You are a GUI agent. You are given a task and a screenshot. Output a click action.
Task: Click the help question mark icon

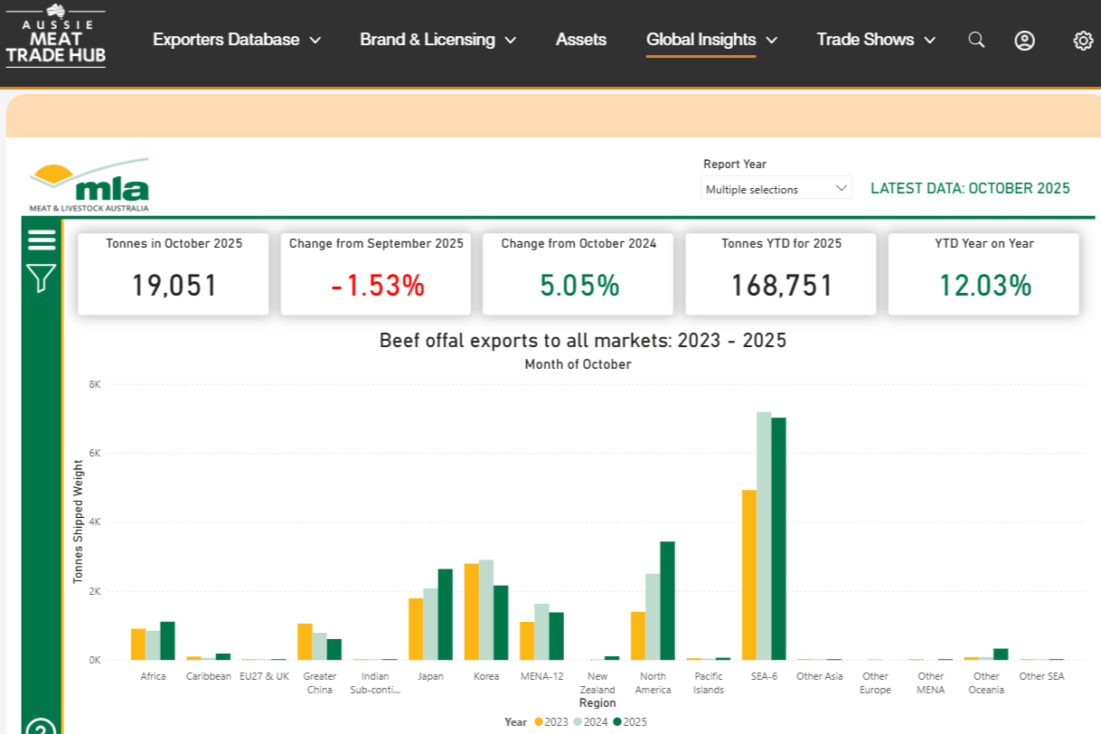click(42, 729)
